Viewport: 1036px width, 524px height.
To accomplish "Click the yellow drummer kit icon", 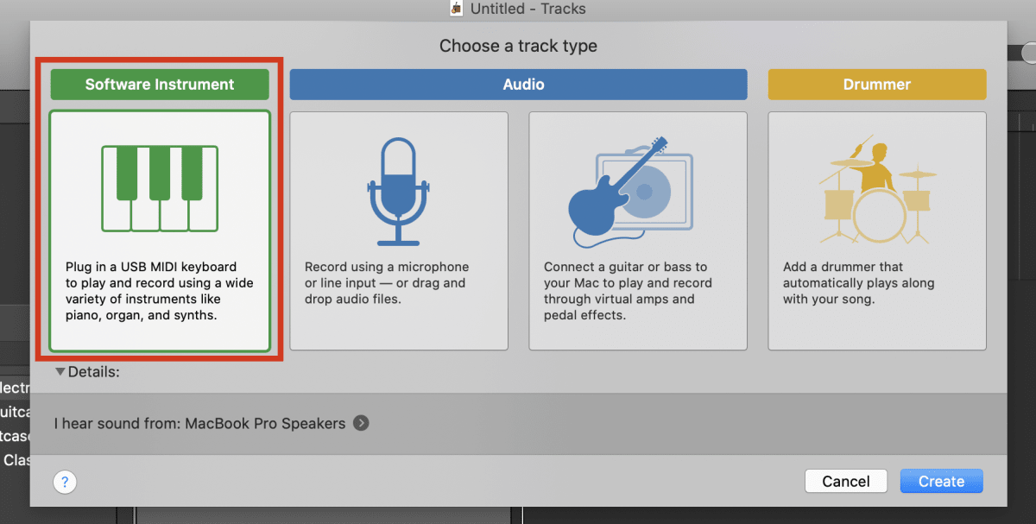I will click(x=876, y=188).
